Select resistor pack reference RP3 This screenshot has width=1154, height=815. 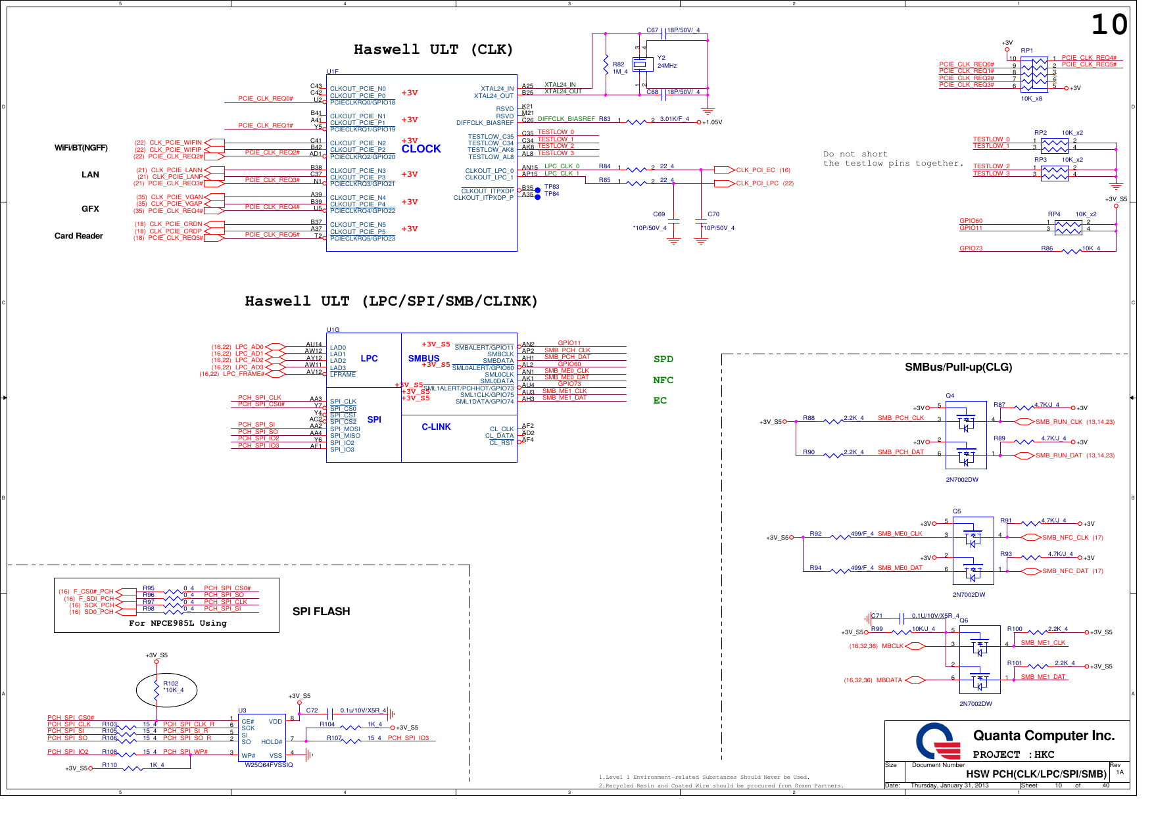pos(1040,160)
